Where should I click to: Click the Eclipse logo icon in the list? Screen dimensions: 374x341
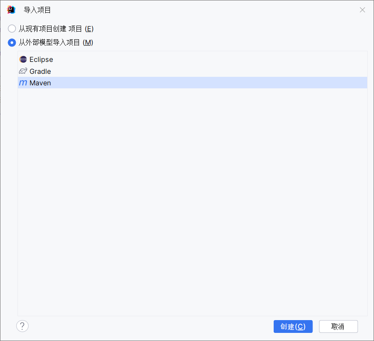(x=23, y=59)
